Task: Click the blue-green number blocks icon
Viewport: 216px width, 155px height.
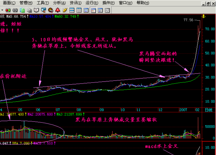Action: (x=22, y=10)
